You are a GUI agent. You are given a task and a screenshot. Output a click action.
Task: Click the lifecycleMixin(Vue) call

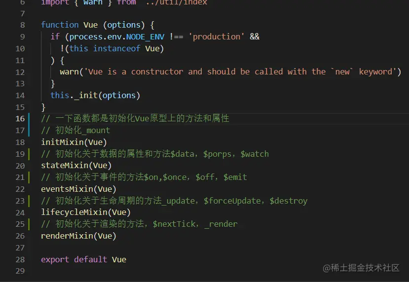coord(85,212)
